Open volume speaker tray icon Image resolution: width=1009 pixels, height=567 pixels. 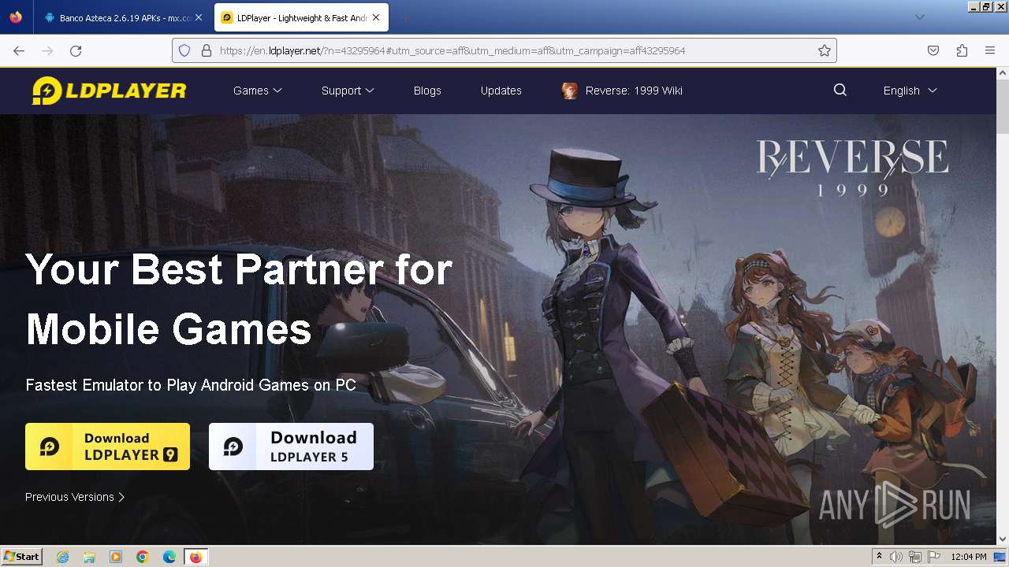click(x=896, y=557)
